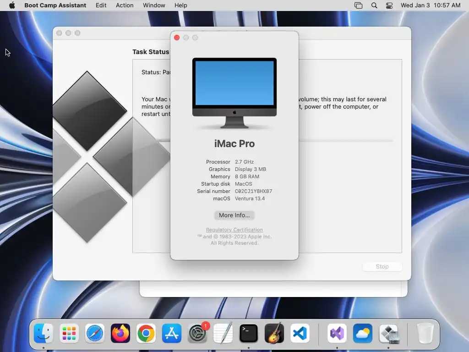The image size is (469, 352).
Task: Open the App Store from the Dock
Action: [x=172, y=333]
